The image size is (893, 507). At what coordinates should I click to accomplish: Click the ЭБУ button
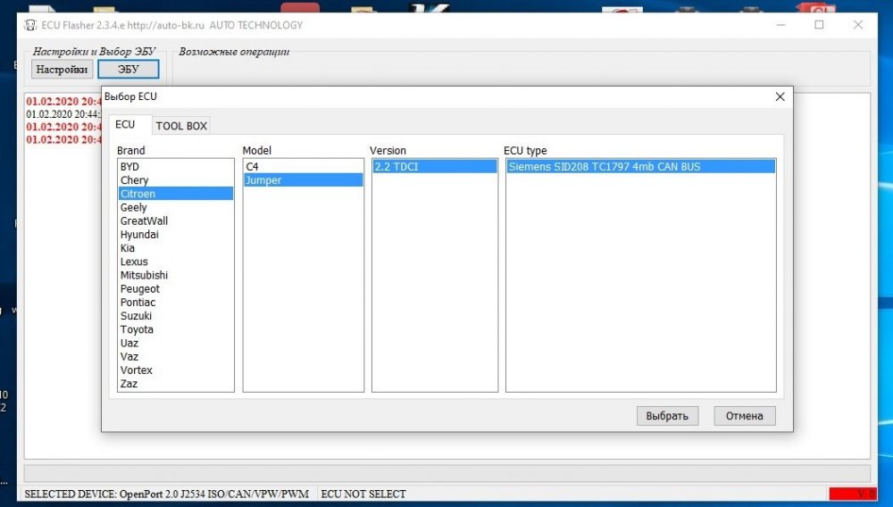click(x=128, y=70)
